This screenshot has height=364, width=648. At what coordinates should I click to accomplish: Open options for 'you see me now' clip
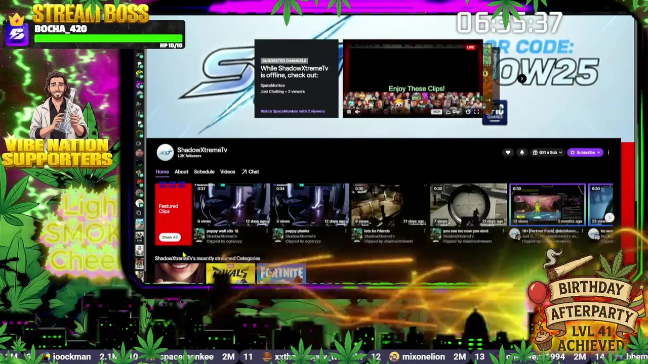pyautogui.click(x=503, y=231)
